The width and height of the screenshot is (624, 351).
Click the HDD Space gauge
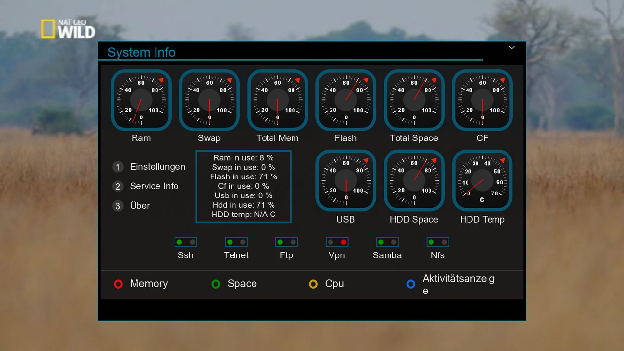[x=414, y=180]
